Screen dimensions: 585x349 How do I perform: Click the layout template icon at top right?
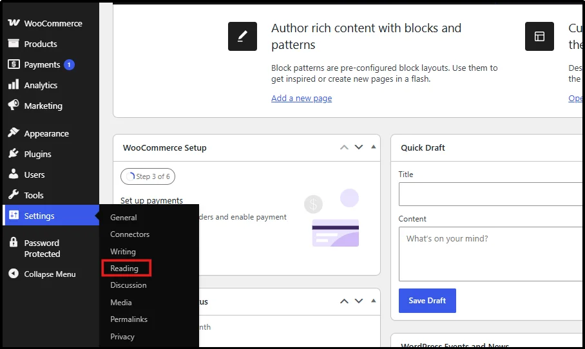pos(539,36)
